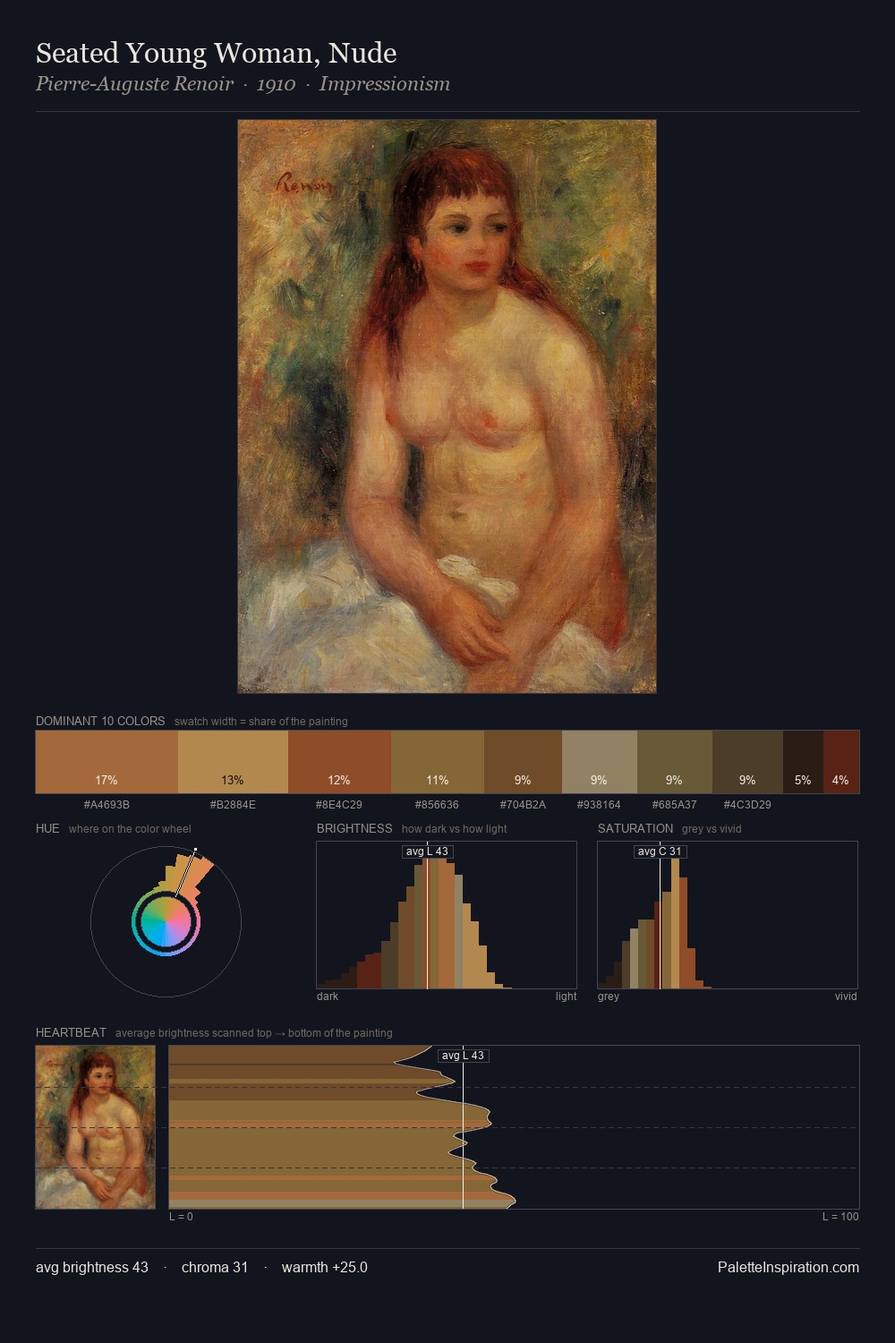
Task: Click the #B2884E 13% color swatch
Action: click(233, 762)
